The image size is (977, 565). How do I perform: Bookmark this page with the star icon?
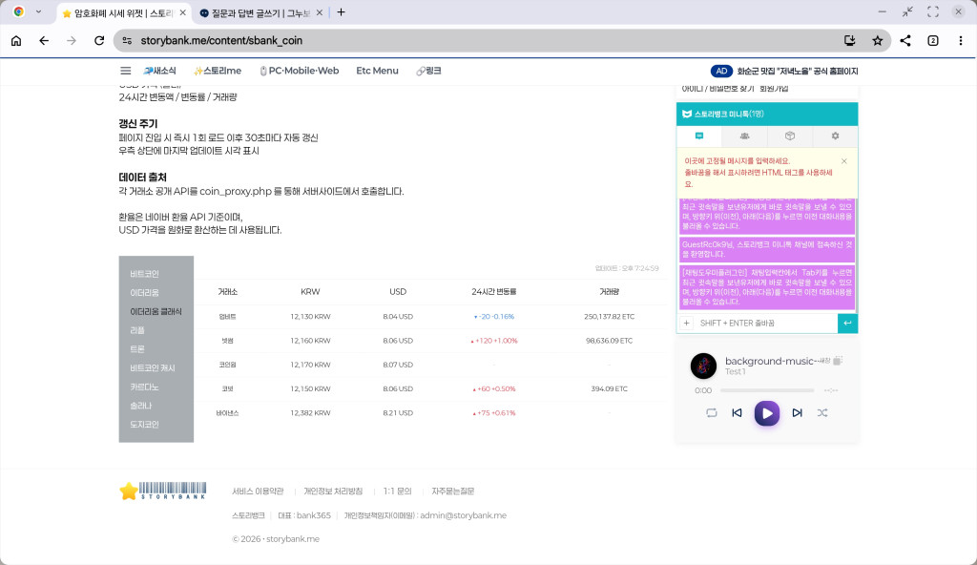(x=878, y=40)
